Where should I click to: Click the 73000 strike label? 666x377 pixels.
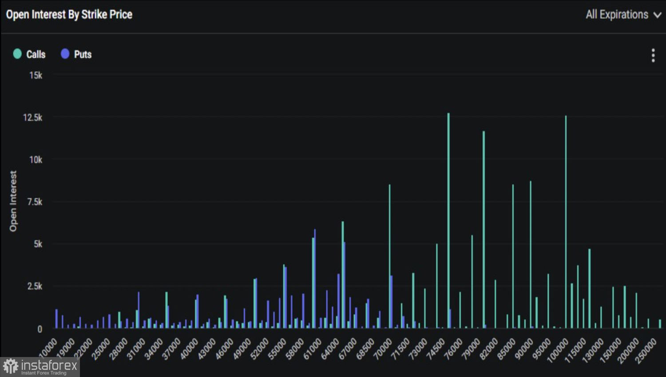tap(418, 348)
